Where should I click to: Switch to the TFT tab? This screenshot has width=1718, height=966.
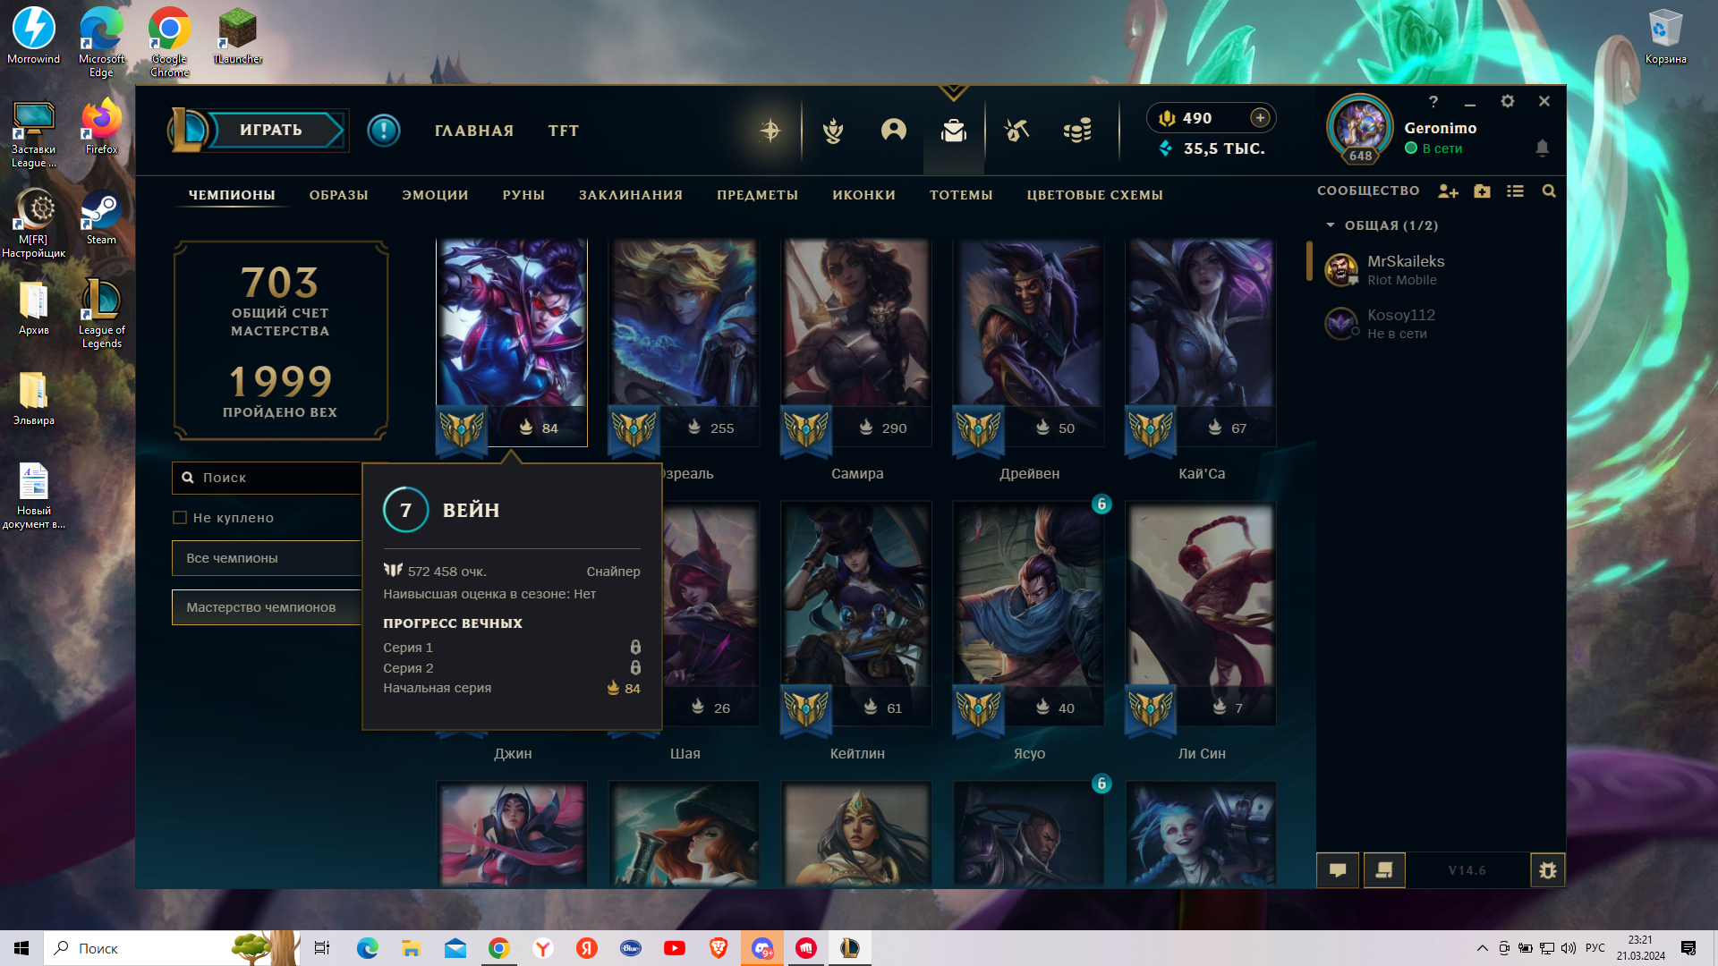coord(564,131)
